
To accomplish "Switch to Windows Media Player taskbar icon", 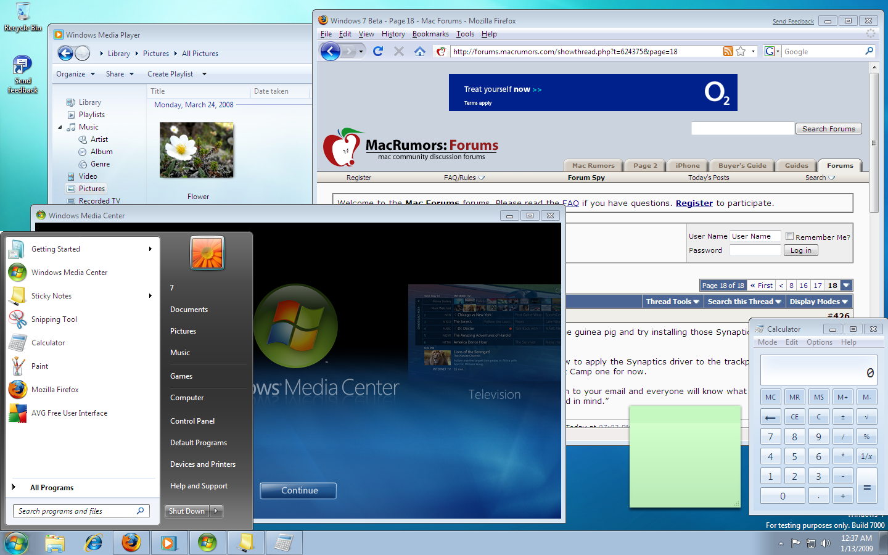I will (168, 543).
